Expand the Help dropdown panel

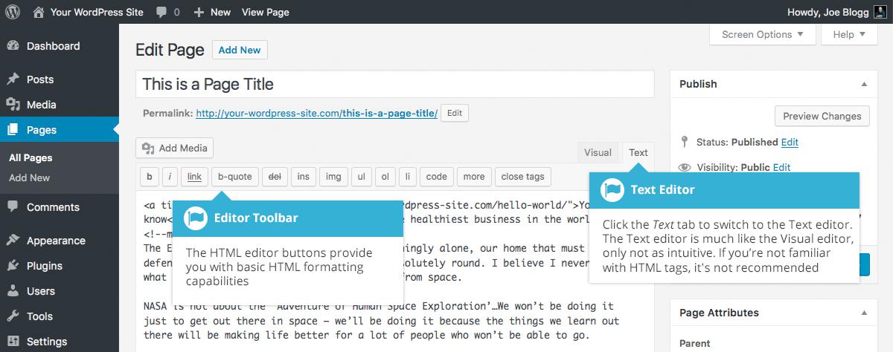[844, 34]
